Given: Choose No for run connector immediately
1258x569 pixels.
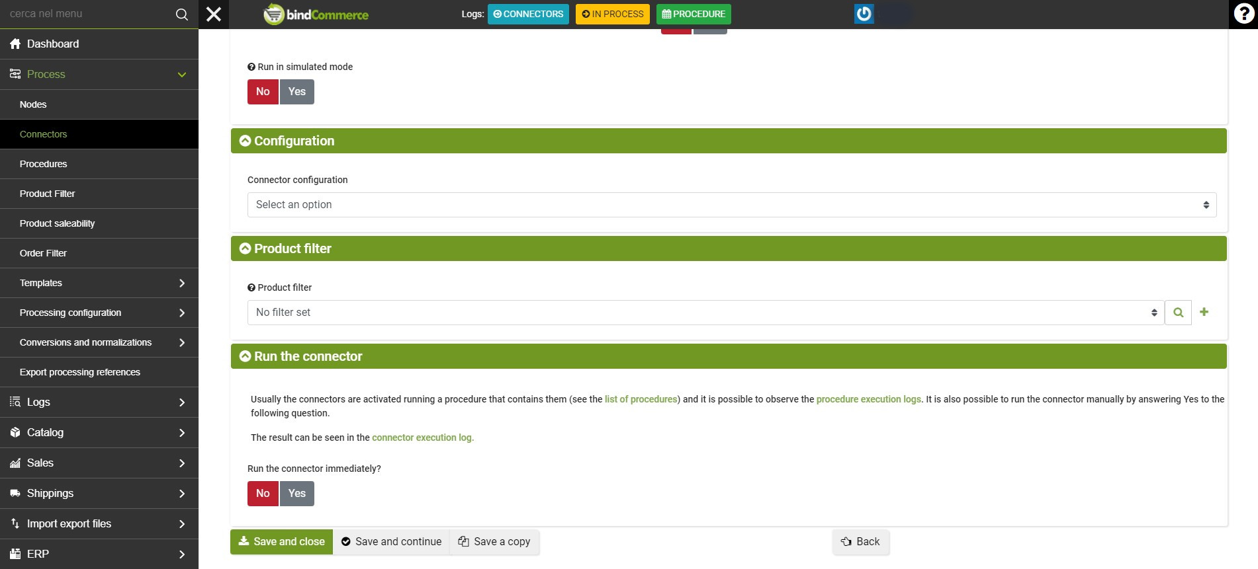Looking at the screenshot, I should [263, 494].
